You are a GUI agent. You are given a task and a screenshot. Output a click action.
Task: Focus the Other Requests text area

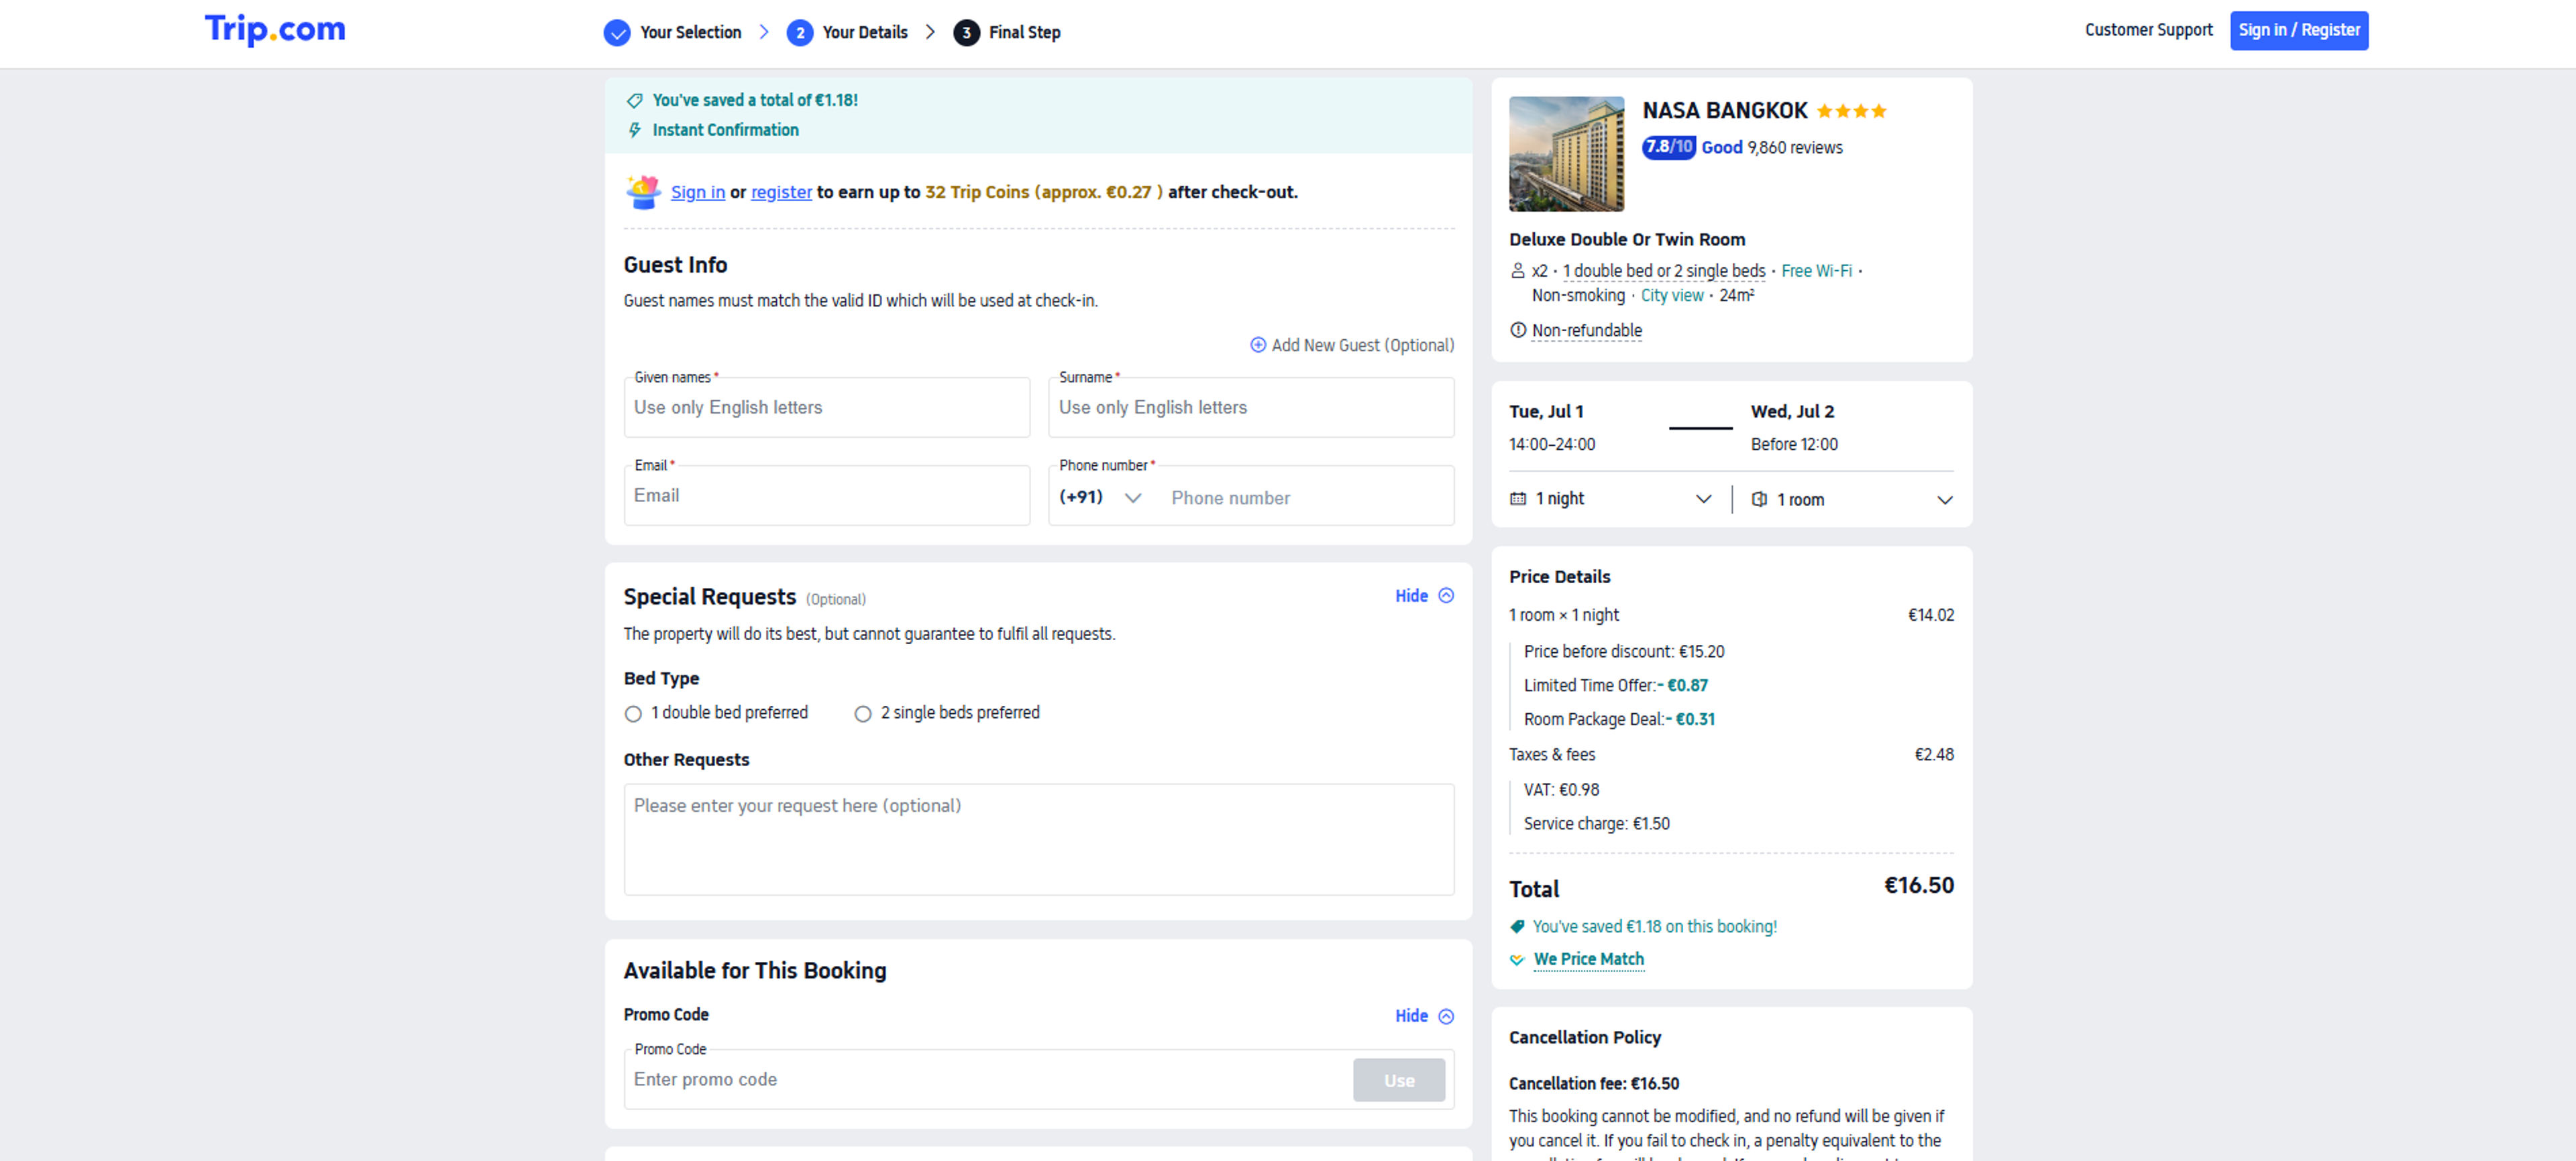[1039, 839]
